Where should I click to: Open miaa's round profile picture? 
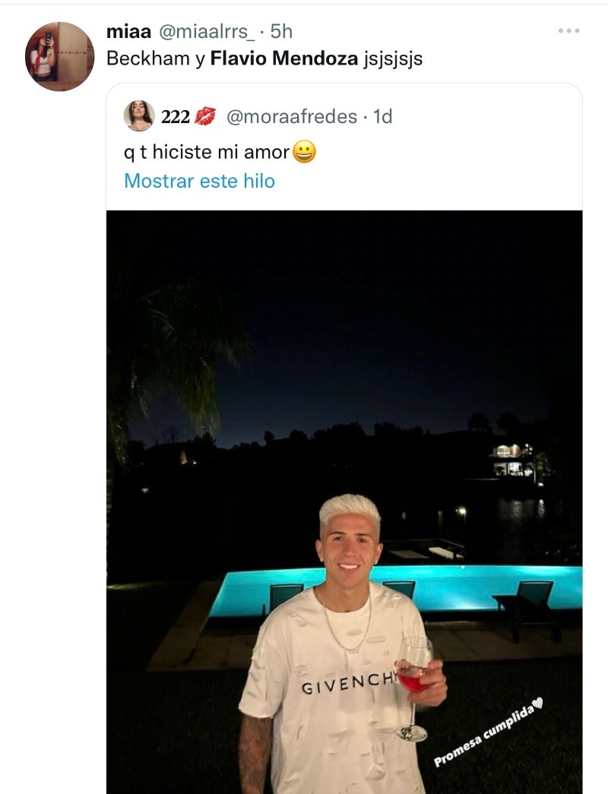click(x=59, y=56)
